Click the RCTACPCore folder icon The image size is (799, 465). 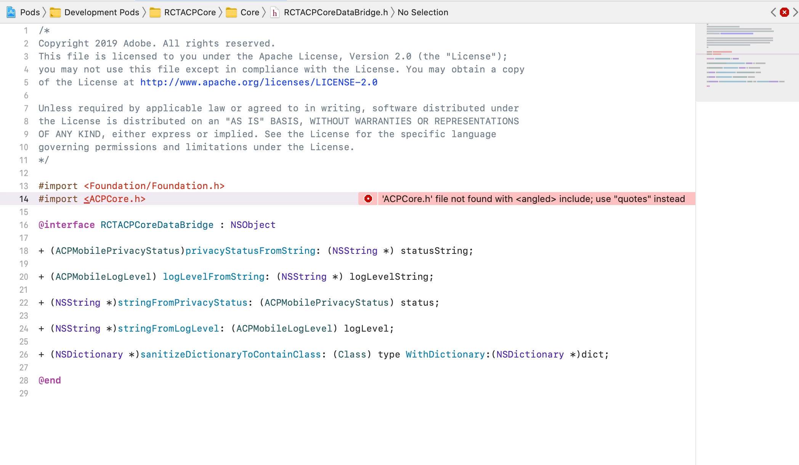pos(155,13)
